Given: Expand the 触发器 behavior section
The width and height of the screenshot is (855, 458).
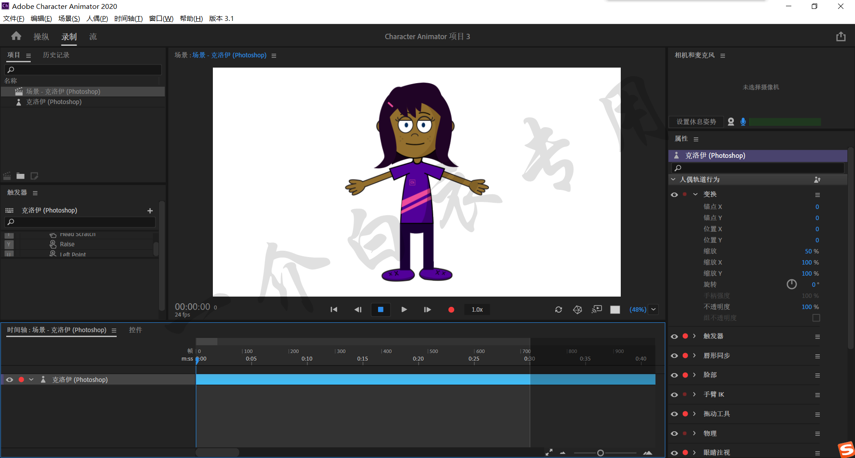Looking at the screenshot, I should (x=694, y=336).
